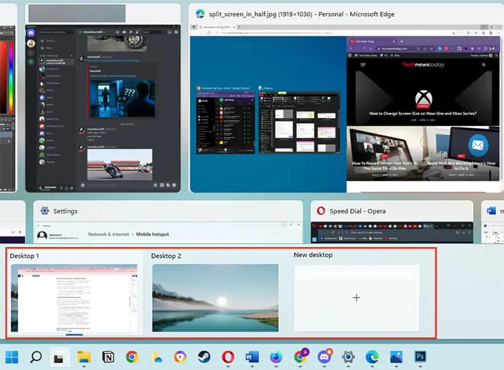This screenshot has height=370, width=504.
Task: Open the Photos app from the taskbar
Action: tap(396, 357)
